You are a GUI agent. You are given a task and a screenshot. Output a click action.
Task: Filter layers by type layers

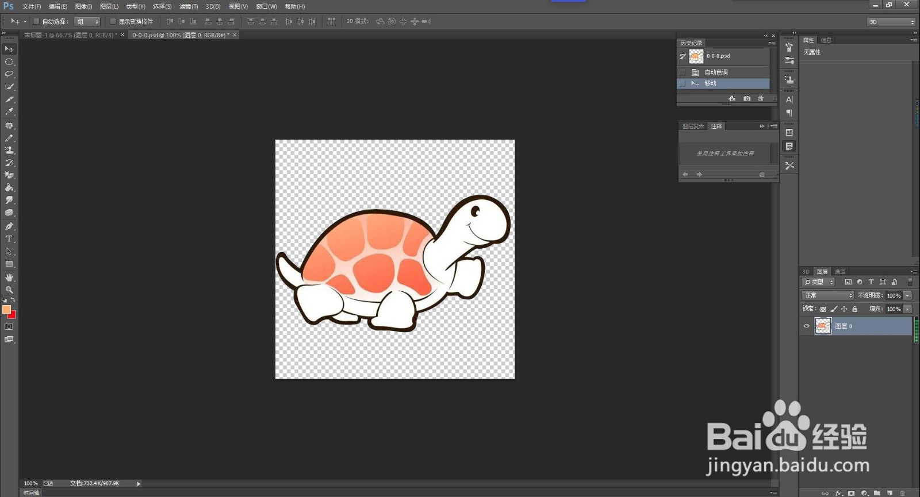click(x=871, y=282)
